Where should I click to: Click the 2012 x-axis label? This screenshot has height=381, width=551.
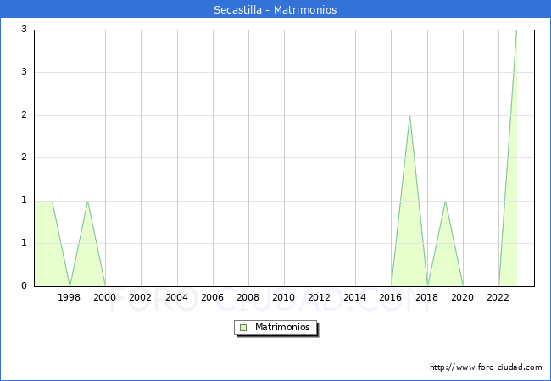click(319, 297)
